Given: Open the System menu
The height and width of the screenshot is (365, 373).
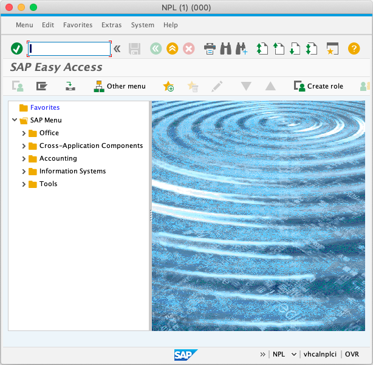Looking at the screenshot, I should click(x=143, y=25).
